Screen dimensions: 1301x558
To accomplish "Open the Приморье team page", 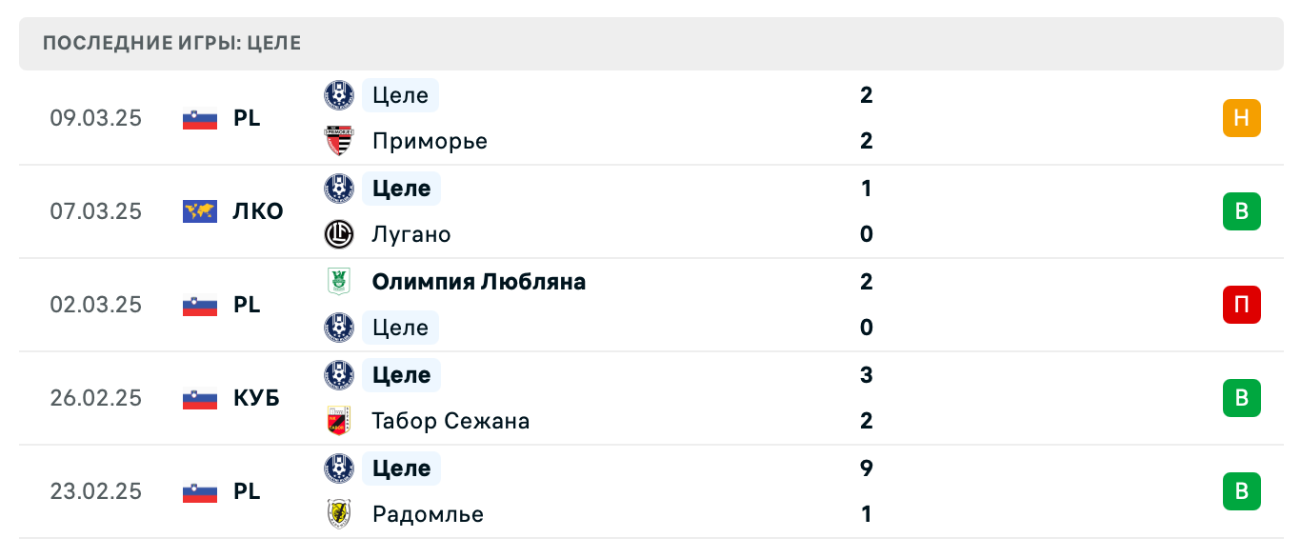I will (430, 141).
